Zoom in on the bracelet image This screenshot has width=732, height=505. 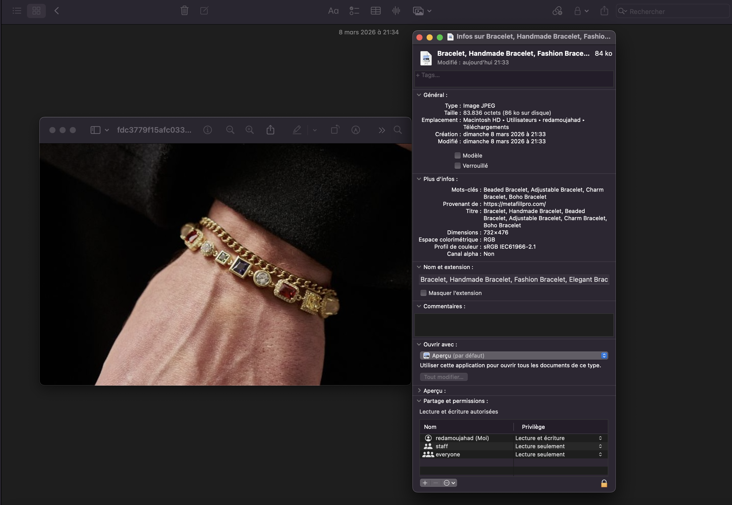(250, 130)
